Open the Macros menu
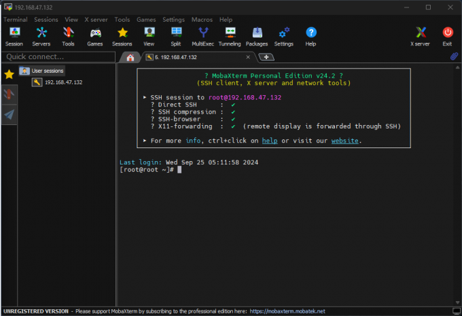The image size is (462, 316). coord(202,20)
